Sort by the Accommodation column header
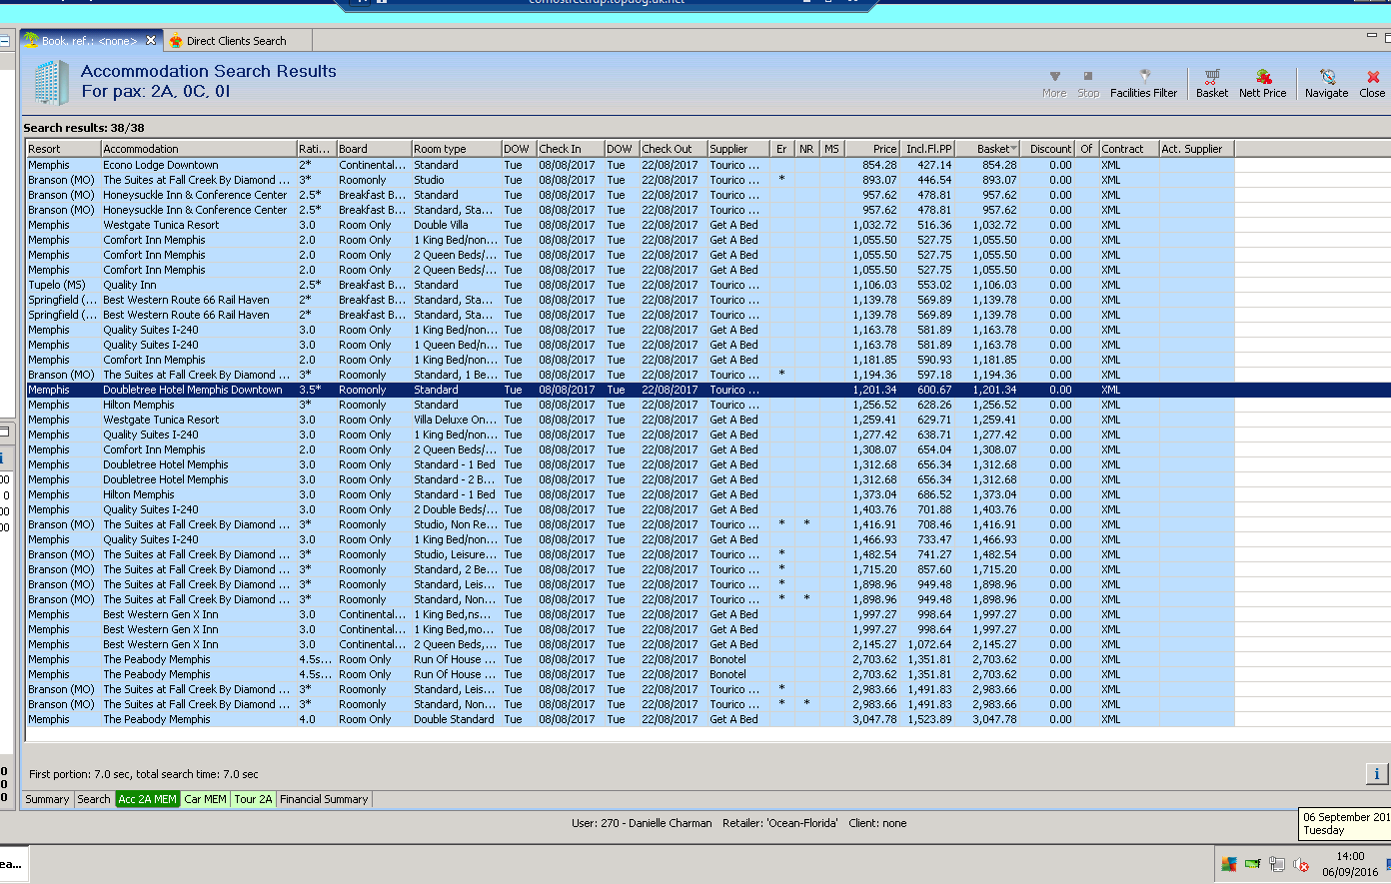 click(x=198, y=149)
